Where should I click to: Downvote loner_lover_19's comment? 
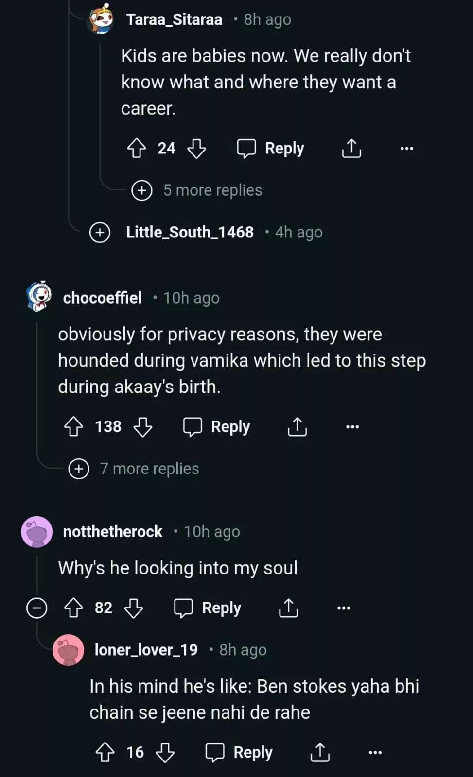pos(165,753)
